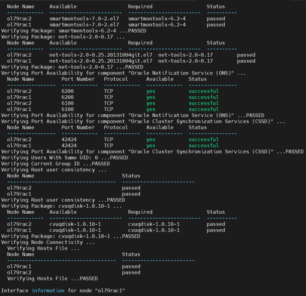Click the line 'Verifying Current Group ID ...PASSED'
This screenshot has width=306, height=296.
[x=56, y=163]
